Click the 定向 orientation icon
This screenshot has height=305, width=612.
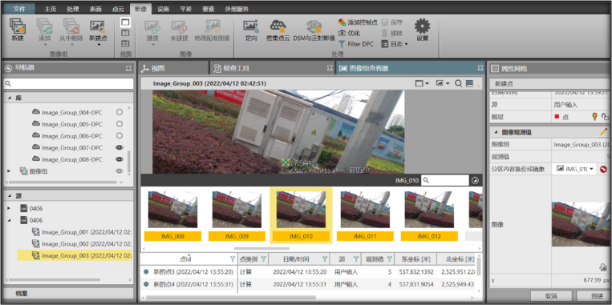251,26
